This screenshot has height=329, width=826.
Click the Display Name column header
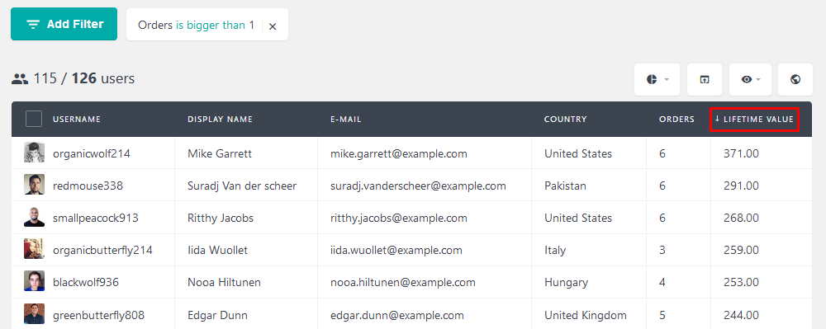pos(220,120)
